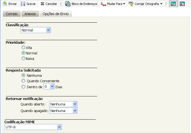The height and width of the screenshot is (133, 191).
Task: Click the Mudar Para icon
Action: pos(103,4)
